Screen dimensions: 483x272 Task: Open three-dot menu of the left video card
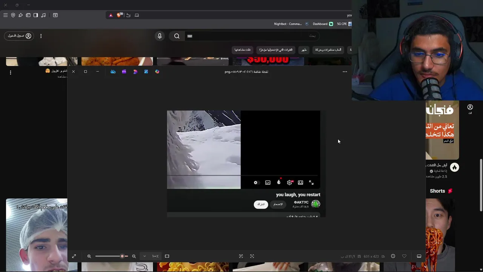click(x=11, y=72)
